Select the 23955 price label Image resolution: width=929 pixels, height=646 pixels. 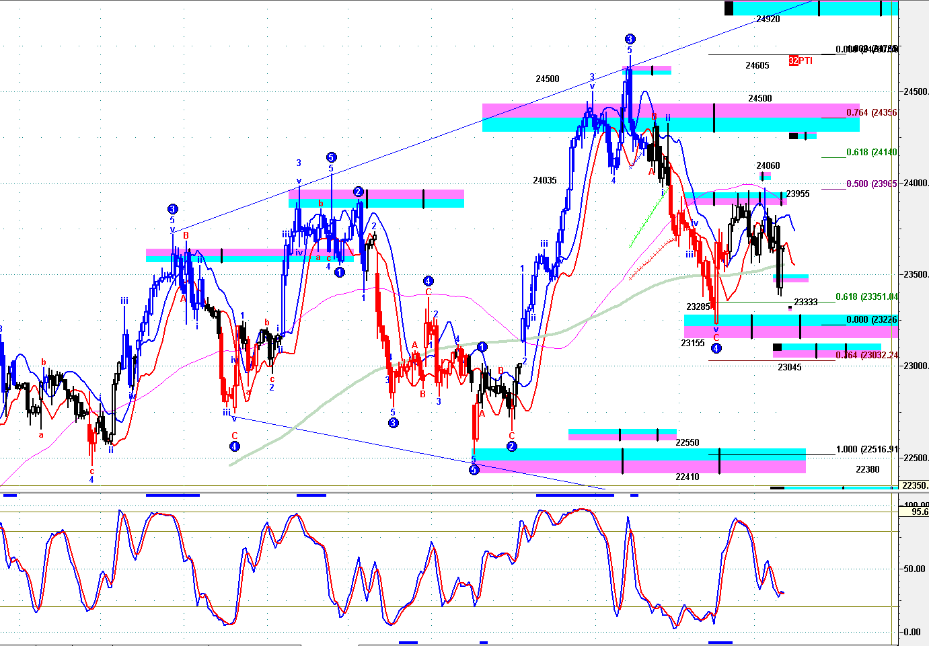pos(798,194)
